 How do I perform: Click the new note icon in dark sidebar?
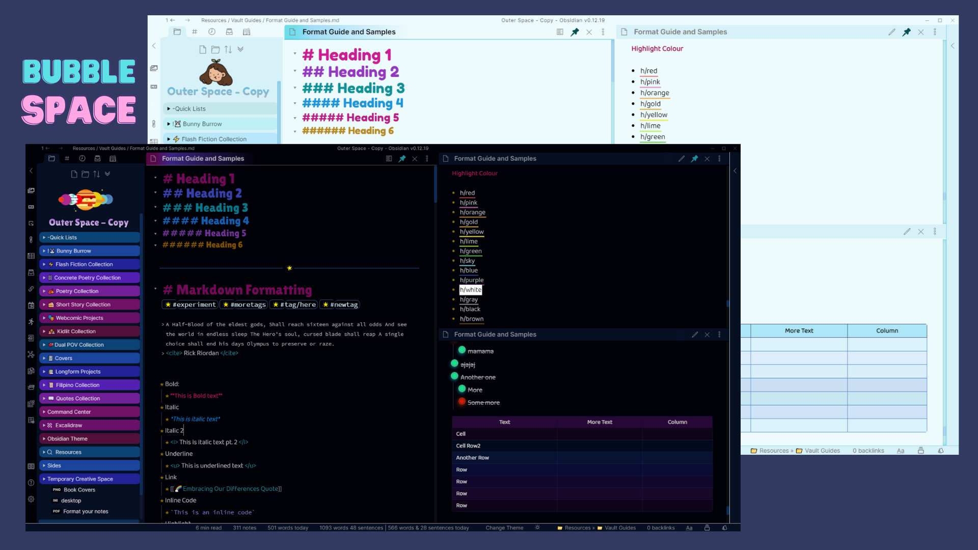pyautogui.click(x=74, y=174)
